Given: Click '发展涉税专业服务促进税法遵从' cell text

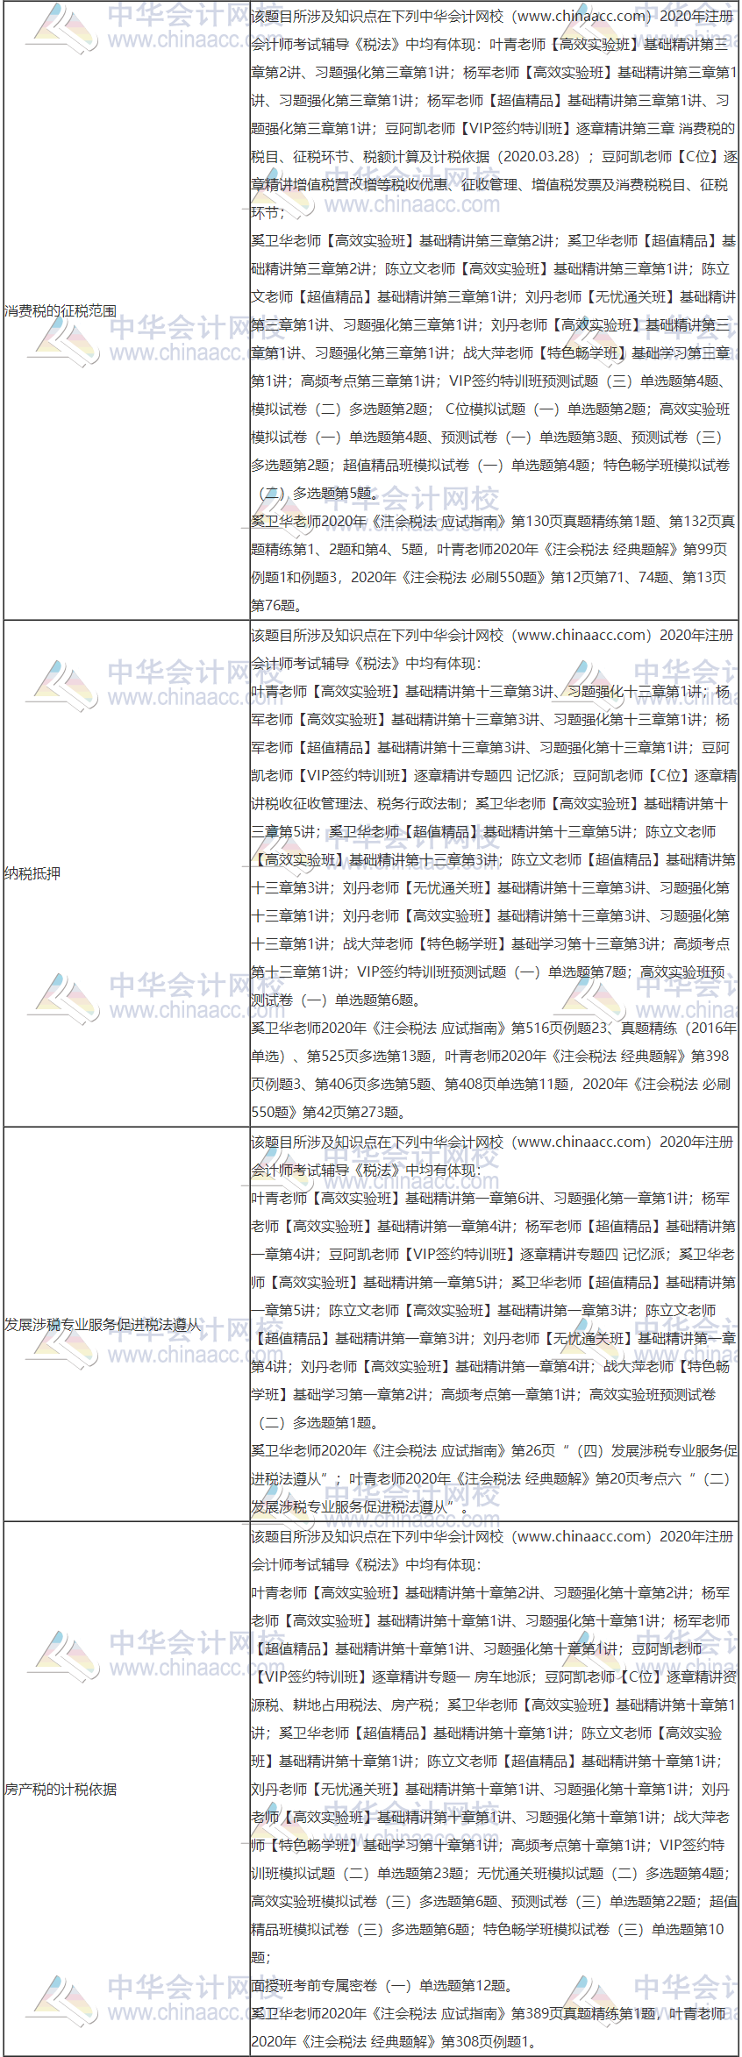Looking at the screenshot, I should point(103,1325).
